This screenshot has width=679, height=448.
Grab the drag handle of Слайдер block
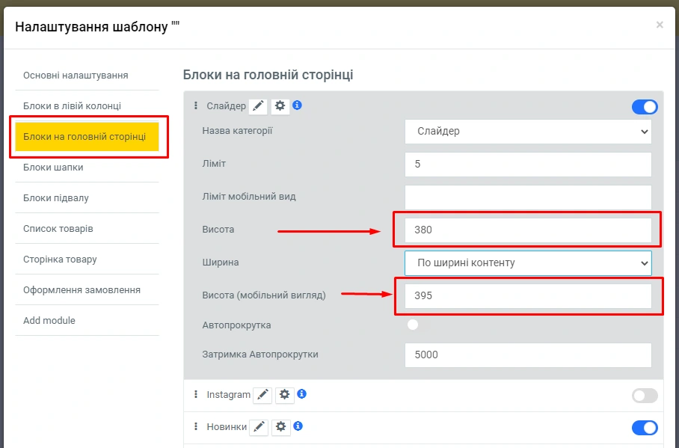196,106
